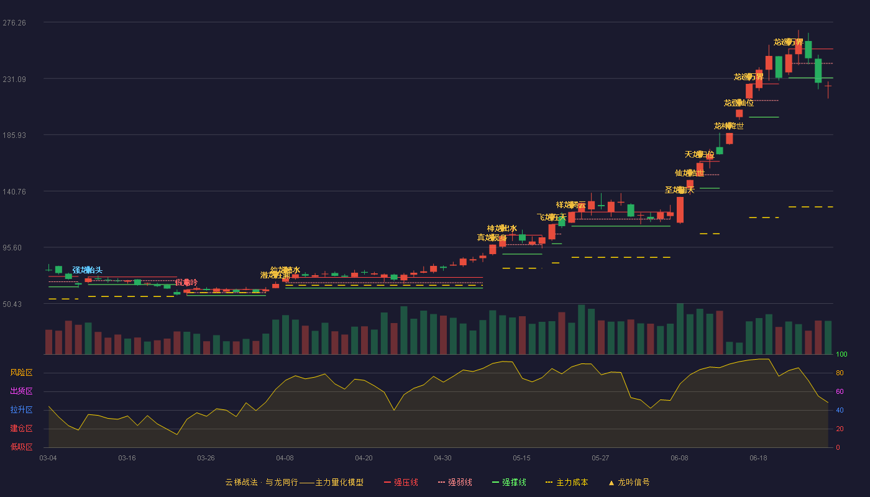
Task: Click the 03-26 date axis label
Action: click(206, 458)
